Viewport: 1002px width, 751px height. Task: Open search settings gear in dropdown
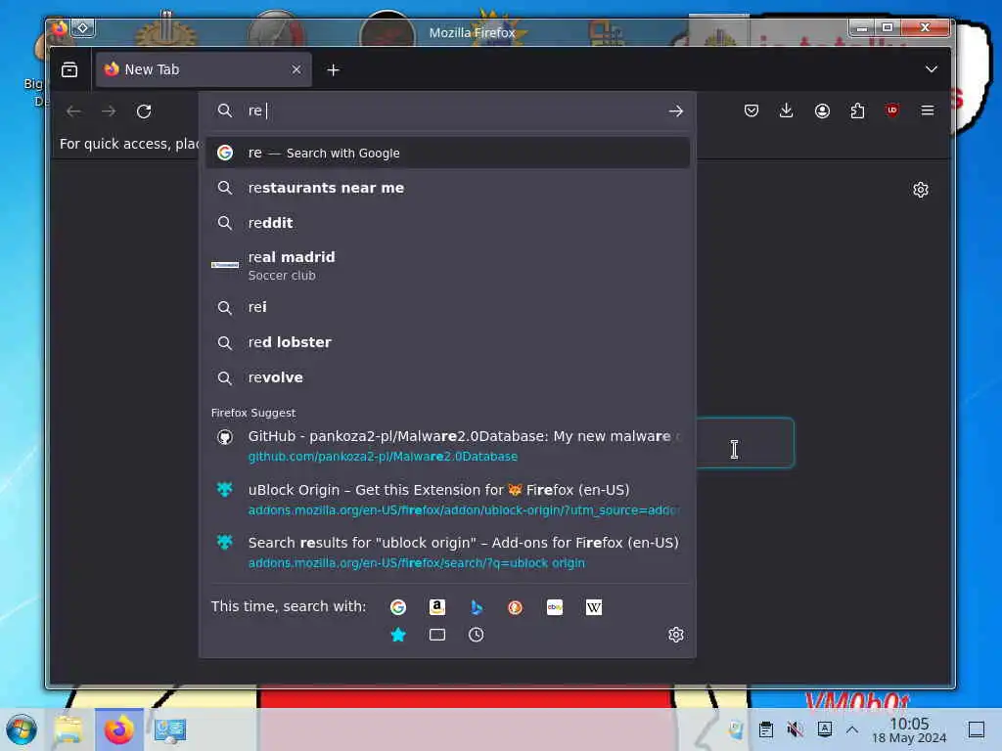(x=676, y=635)
